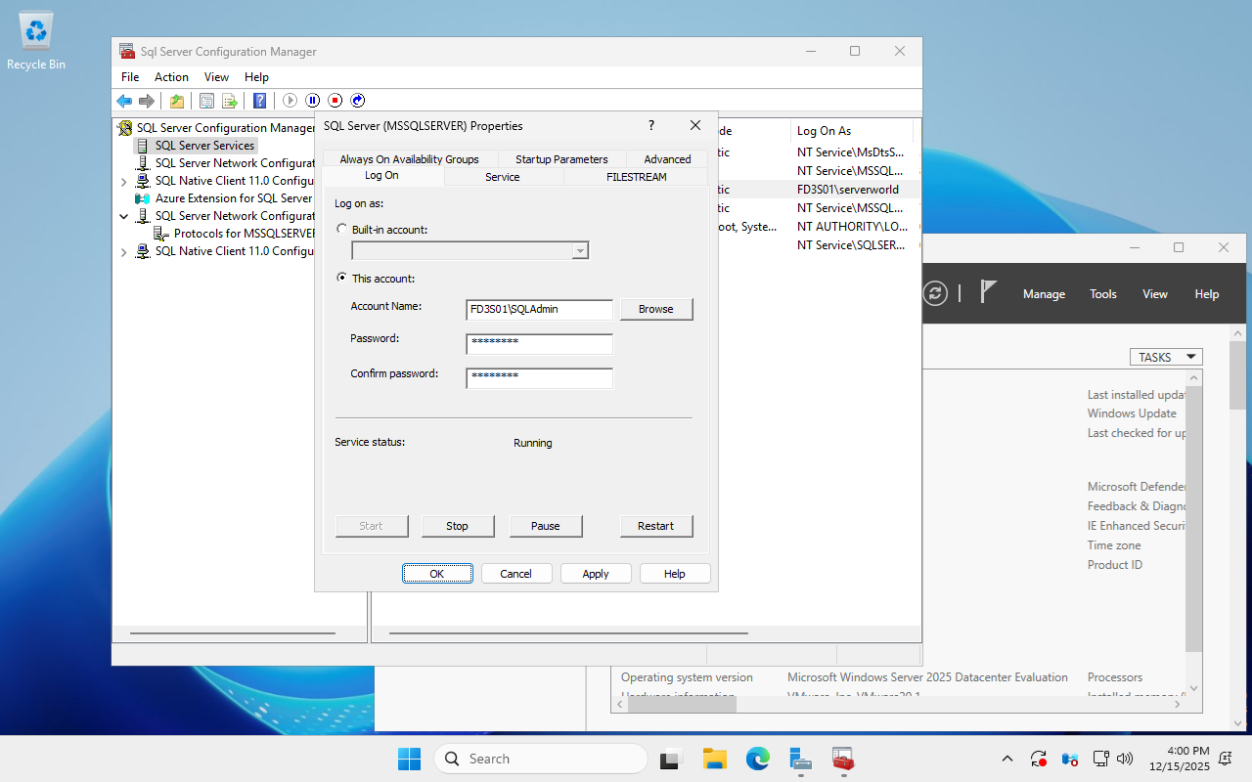Open the TASKS dropdown in Server Manager

[1166, 357]
